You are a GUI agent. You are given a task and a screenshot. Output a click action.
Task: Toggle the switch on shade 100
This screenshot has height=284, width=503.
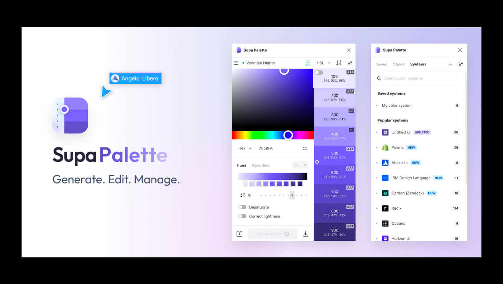319,73
